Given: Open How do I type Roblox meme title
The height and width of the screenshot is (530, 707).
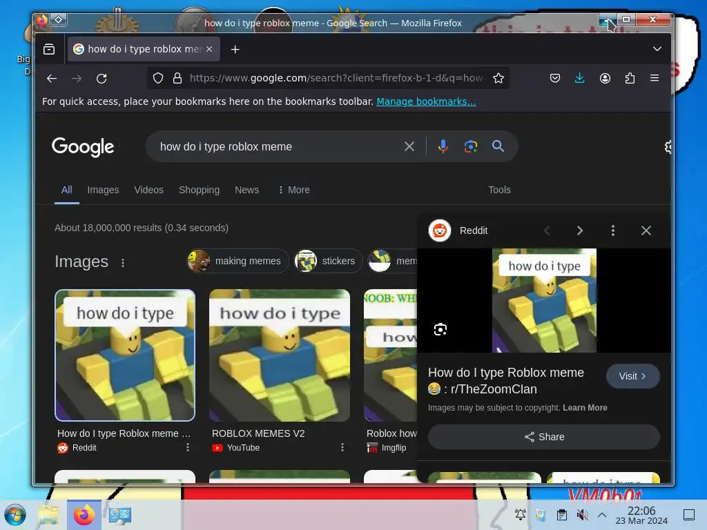Looking at the screenshot, I should coord(506,381).
